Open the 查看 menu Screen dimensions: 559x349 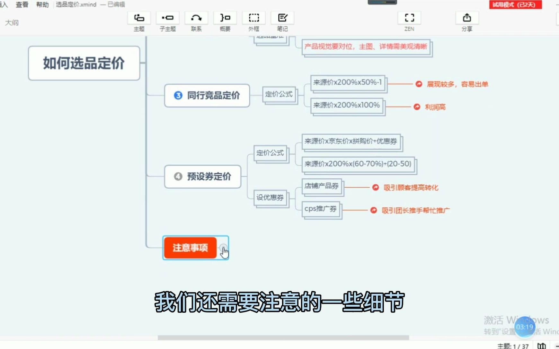pyautogui.click(x=22, y=4)
